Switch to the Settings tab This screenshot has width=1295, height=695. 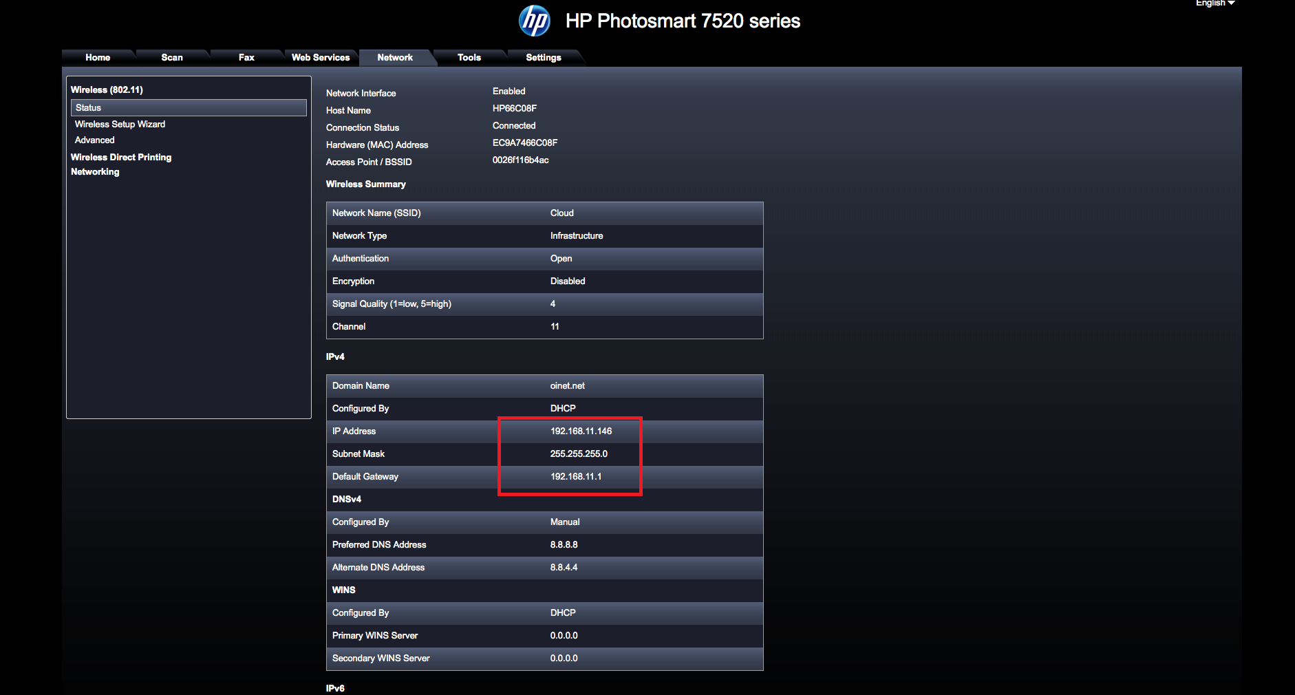coord(544,58)
